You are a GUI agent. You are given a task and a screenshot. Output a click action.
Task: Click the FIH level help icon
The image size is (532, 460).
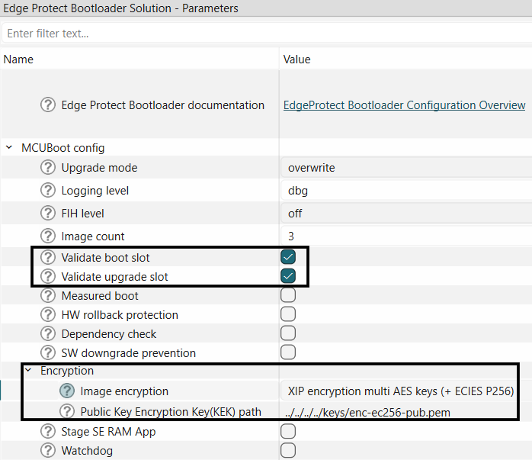point(48,214)
